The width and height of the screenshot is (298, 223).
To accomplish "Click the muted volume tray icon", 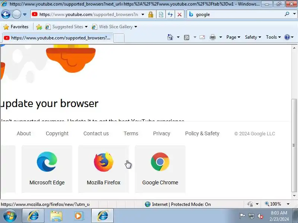I will [x=260, y=216].
